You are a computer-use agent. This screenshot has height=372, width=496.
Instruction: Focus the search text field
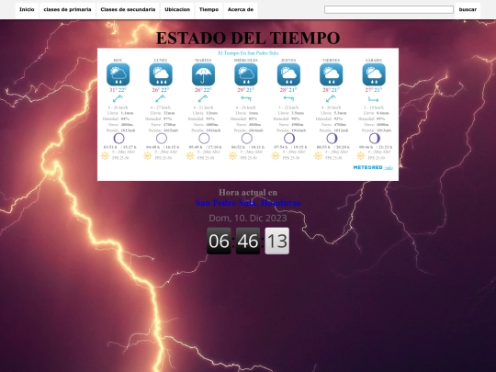(x=389, y=10)
